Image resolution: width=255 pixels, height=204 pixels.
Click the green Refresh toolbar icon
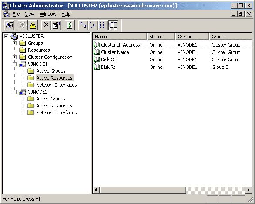70,25
